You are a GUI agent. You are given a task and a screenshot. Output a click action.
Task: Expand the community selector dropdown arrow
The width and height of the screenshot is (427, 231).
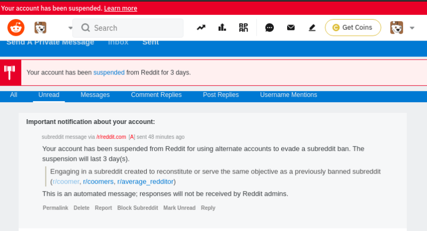(x=70, y=28)
